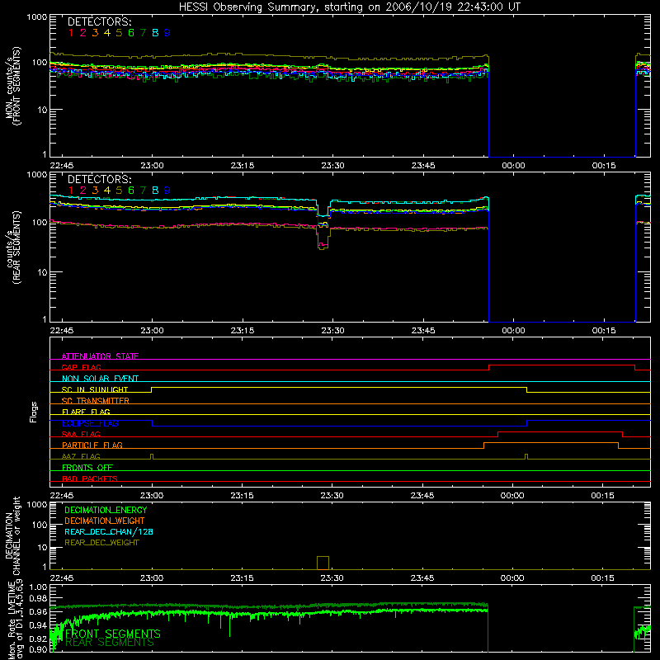Viewport: 660px width, 660px height.
Task: Select the BAD_PACKETS flag label
Action: pyautogui.click(x=90, y=478)
